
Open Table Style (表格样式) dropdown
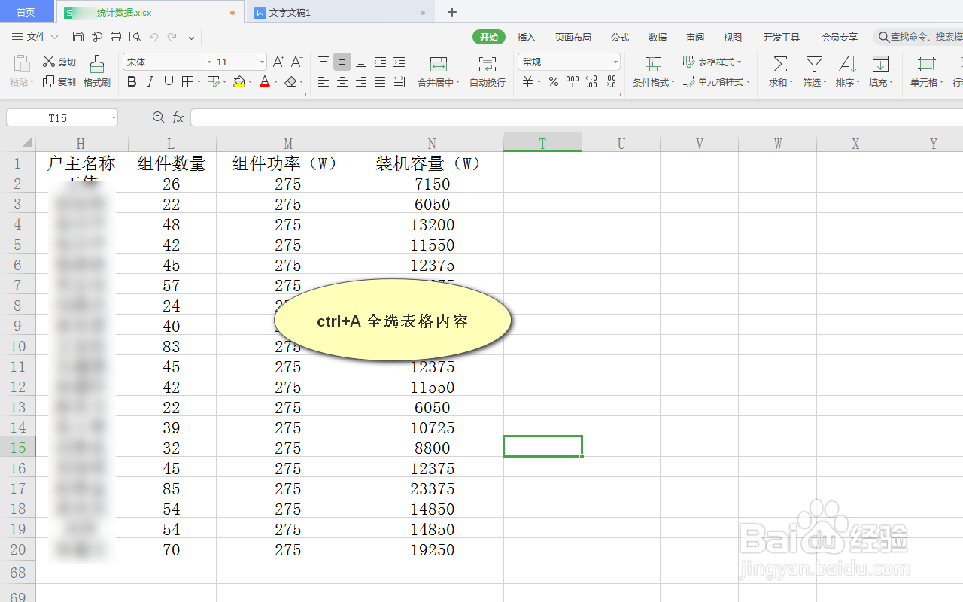click(x=712, y=62)
